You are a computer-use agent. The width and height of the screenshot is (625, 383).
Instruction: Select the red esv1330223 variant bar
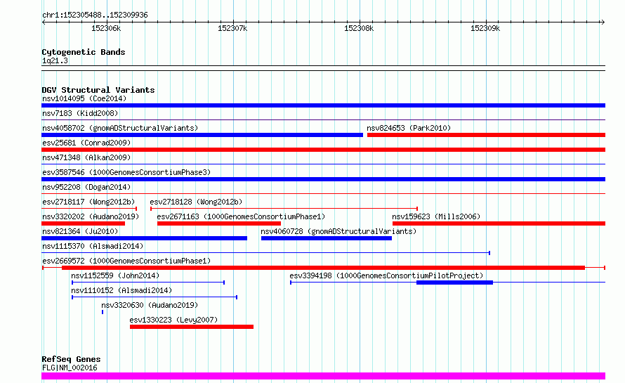click(192, 327)
